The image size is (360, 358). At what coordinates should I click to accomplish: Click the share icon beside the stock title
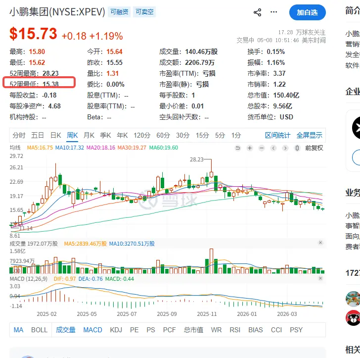(257, 12)
